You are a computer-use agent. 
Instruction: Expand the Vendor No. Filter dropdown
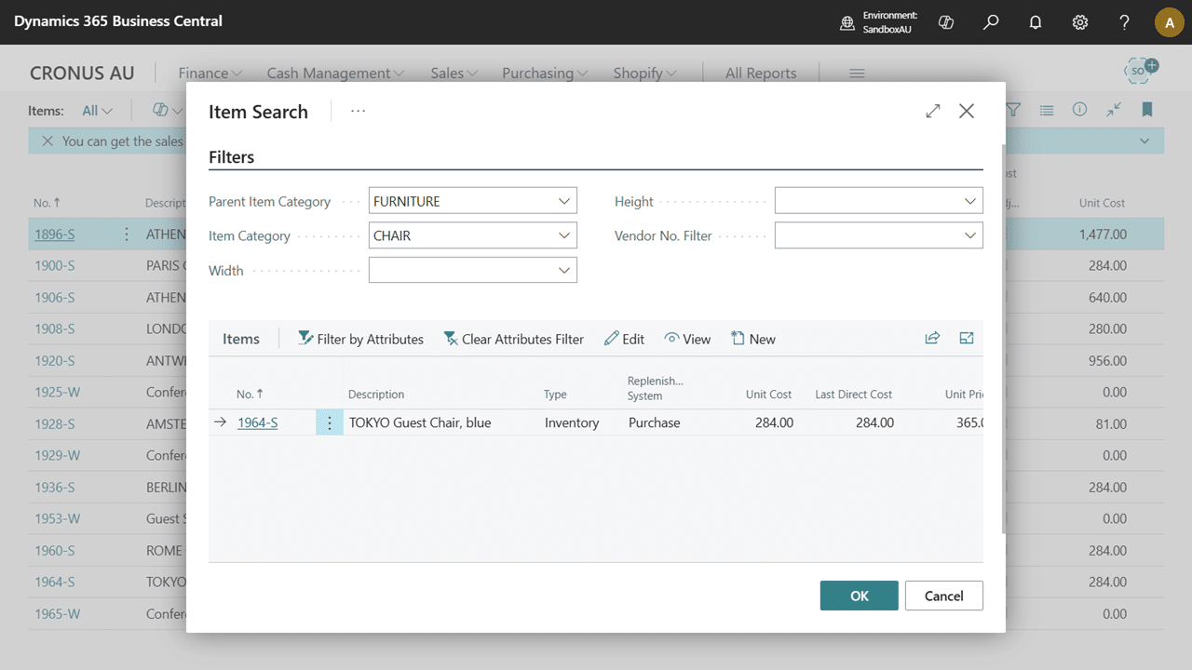pyautogui.click(x=970, y=235)
